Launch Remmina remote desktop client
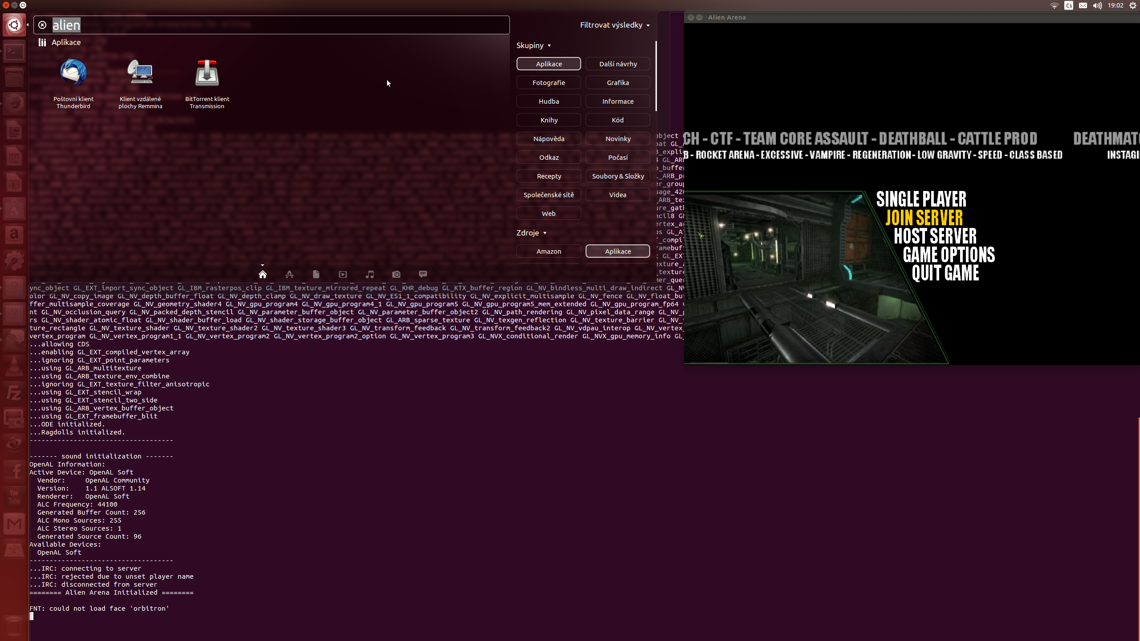The width and height of the screenshot is (1140, 641). point(140,84)
